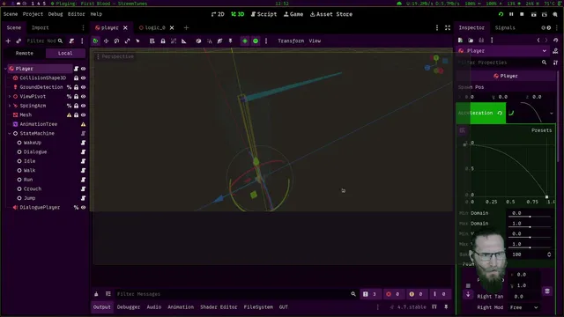Open the Acceleration curve resource dropdown arrow

(x=552, y=114)
